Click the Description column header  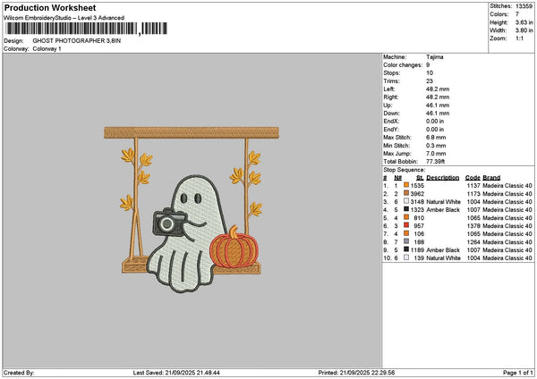[x=442, y=177]
